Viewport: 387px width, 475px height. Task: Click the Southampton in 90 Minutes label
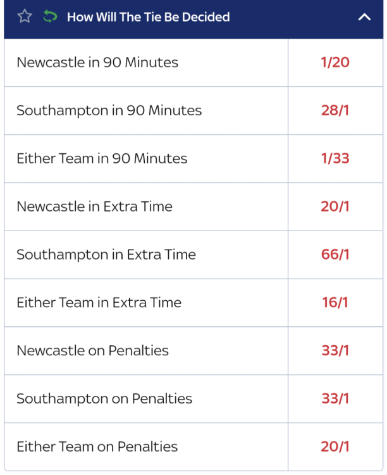click(109, 111)
